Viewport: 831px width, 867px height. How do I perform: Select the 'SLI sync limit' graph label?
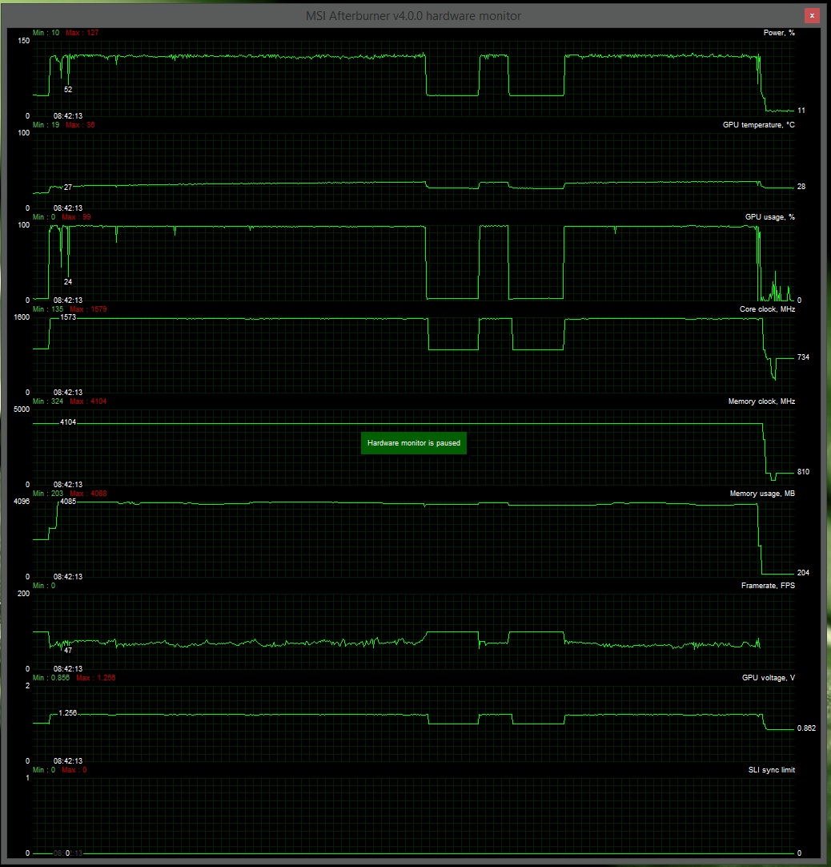pyautogui.click(x=771, y=770)
